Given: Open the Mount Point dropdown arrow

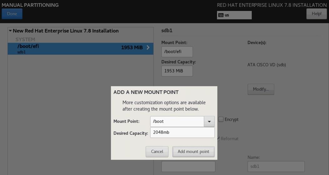Looking at the screenshot, I should coord(209,121).
